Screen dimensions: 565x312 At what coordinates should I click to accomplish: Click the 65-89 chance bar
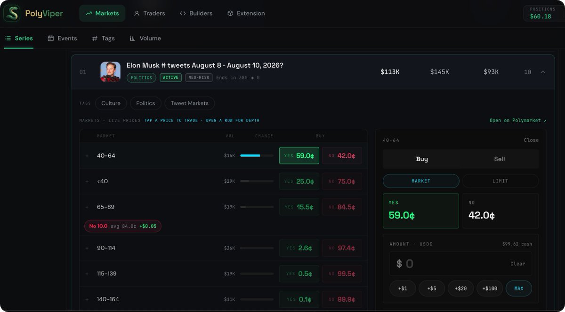coord(257,207)
